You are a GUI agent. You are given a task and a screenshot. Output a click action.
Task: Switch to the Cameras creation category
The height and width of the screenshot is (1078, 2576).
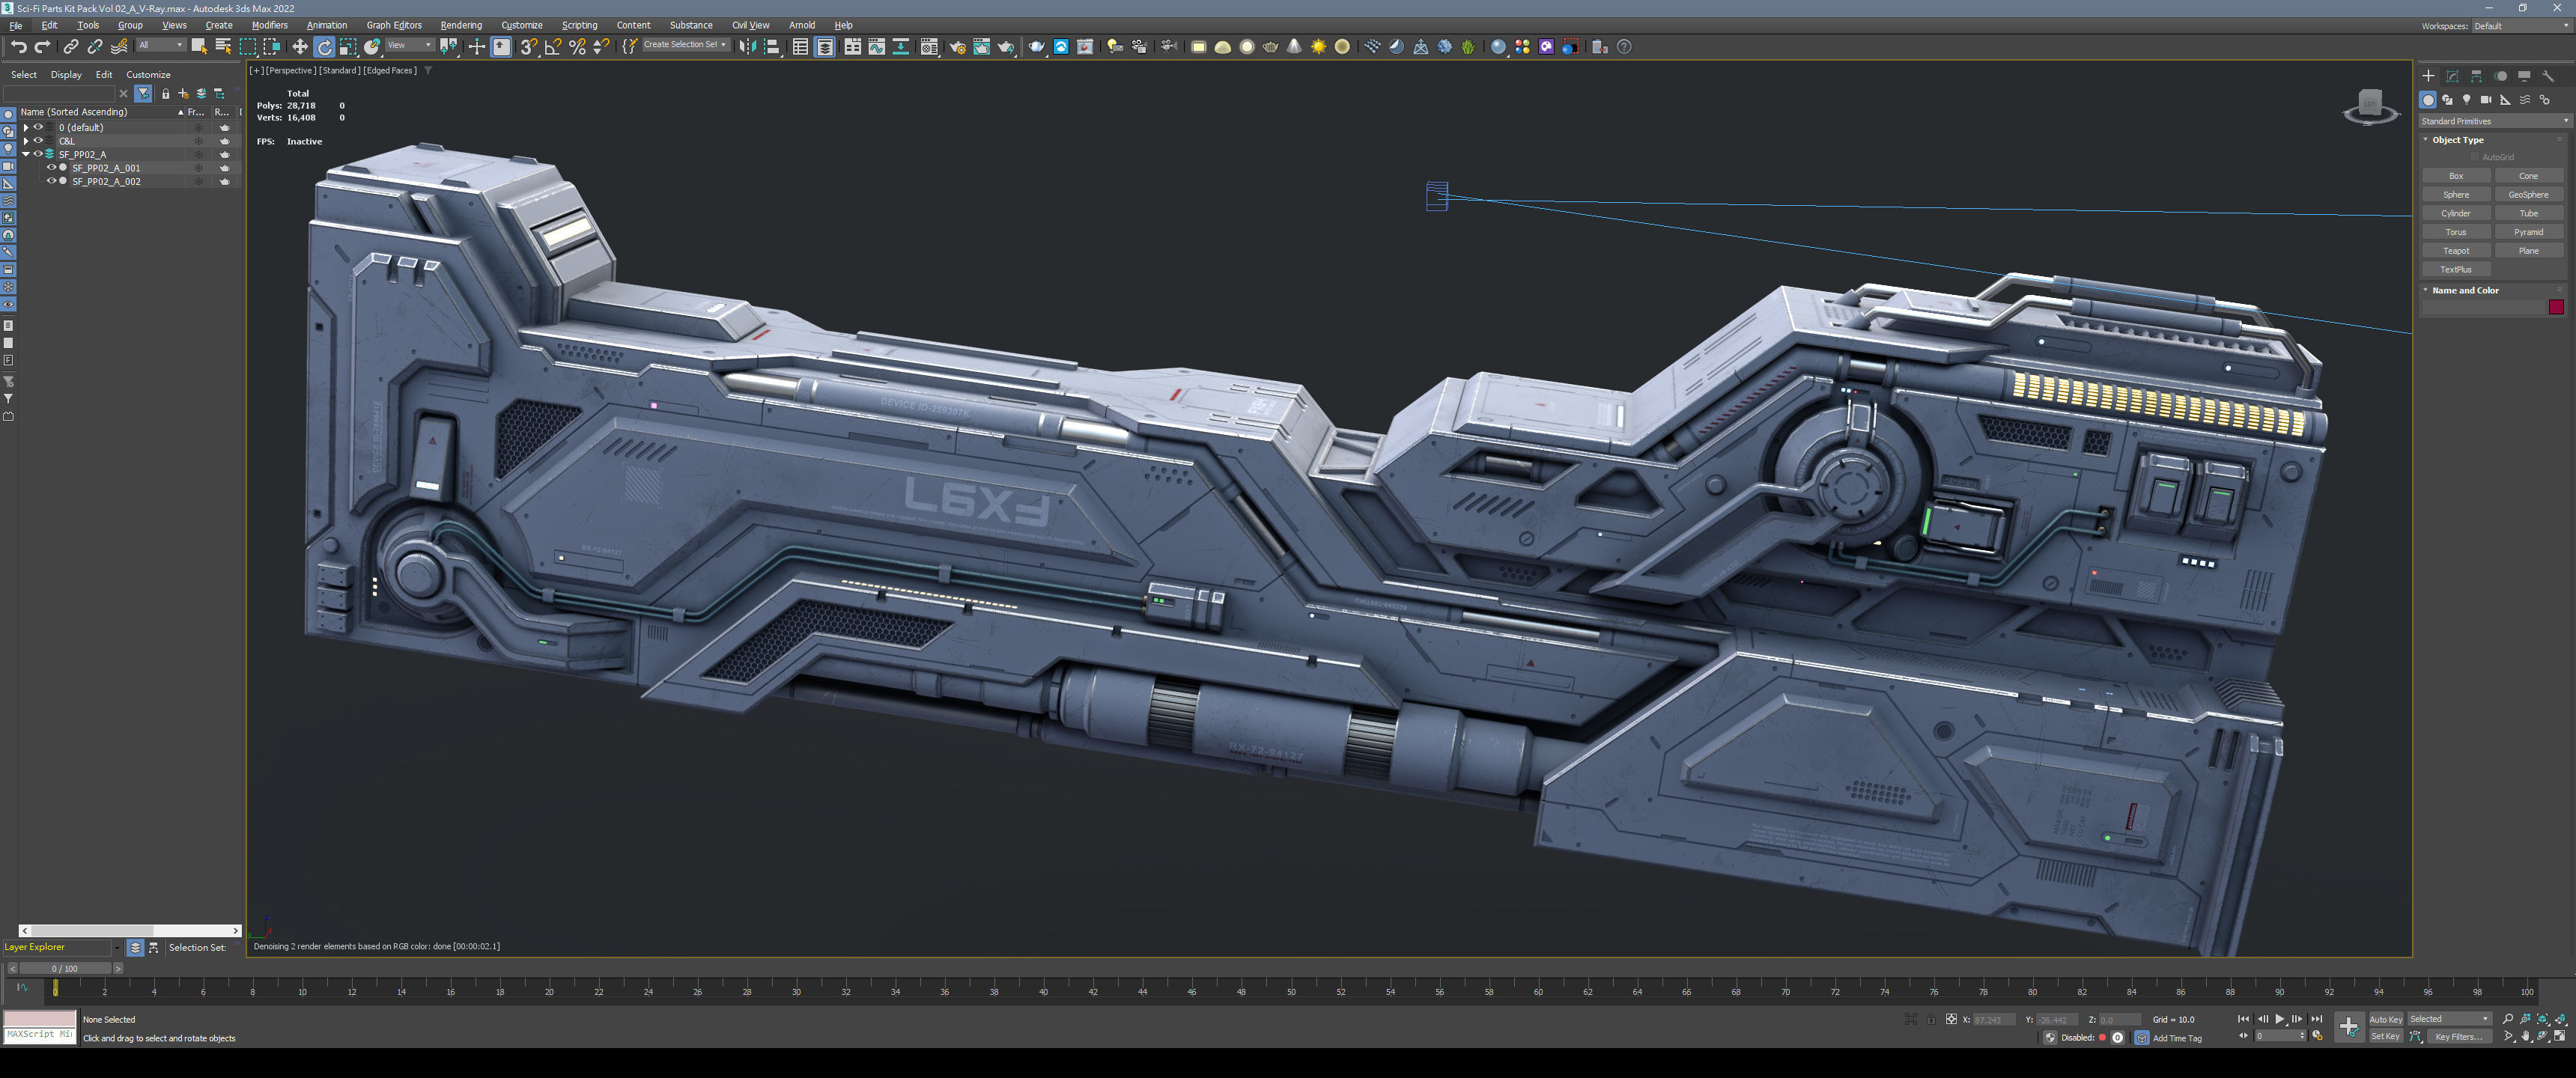(x=2486, y=100)
